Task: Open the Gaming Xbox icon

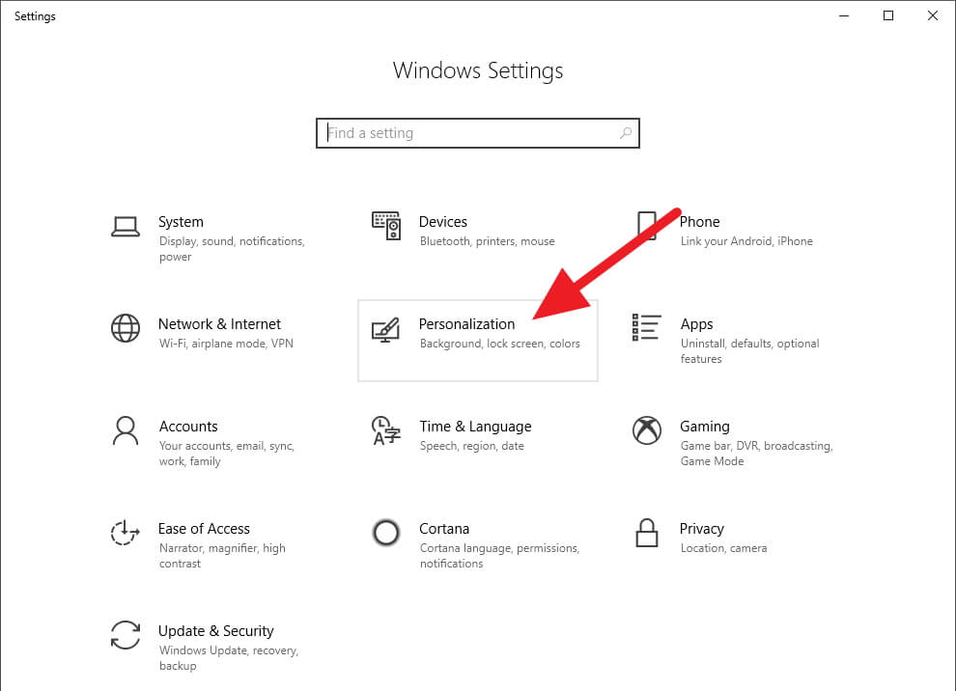Action: click(x=647, y=430)
